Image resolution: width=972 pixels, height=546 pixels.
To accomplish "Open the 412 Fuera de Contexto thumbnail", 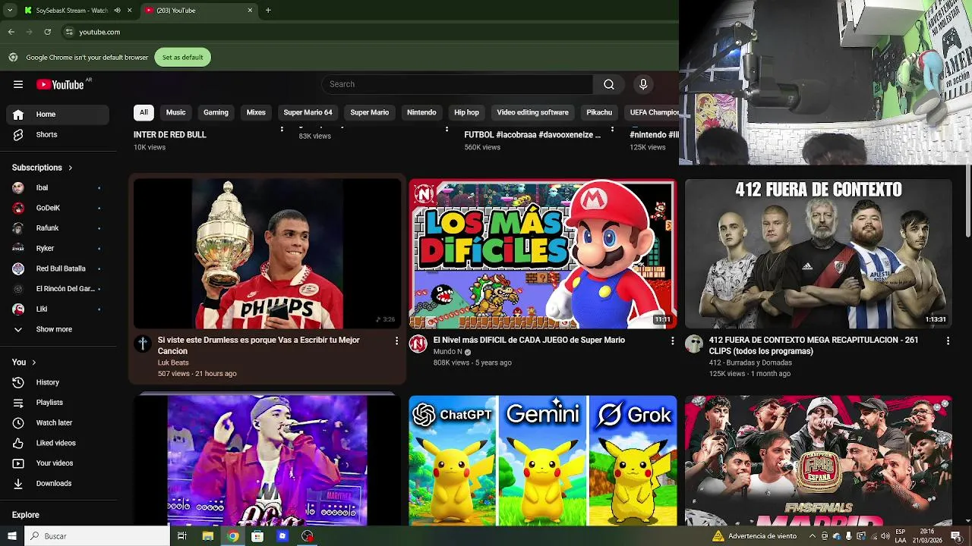I will 819,253.
